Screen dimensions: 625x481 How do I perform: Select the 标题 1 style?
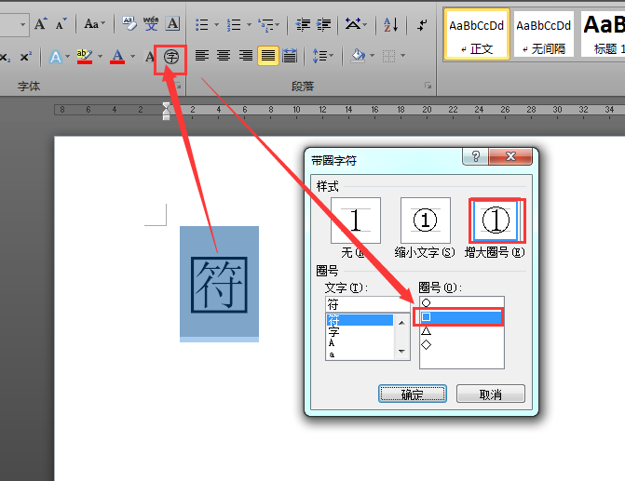click(x=603, y=34)
